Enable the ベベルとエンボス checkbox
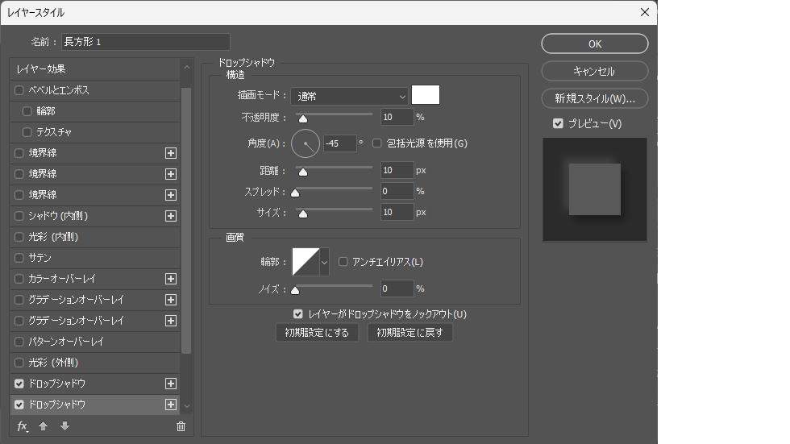The width and height of the screenshot is (790, 444). click(19, 90)
